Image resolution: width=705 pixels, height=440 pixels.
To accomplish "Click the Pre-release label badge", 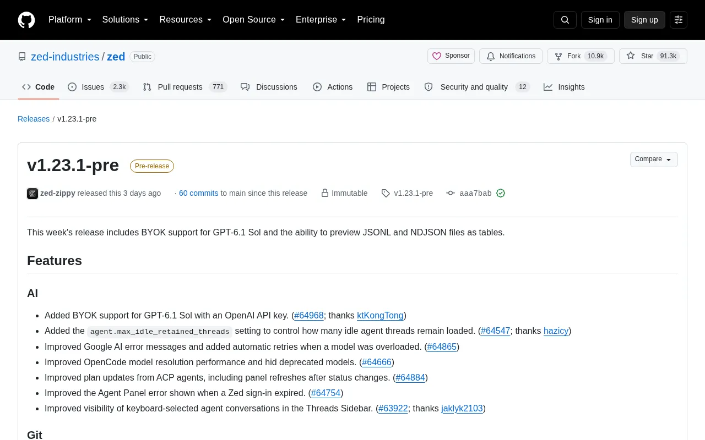I will point(152,166).
